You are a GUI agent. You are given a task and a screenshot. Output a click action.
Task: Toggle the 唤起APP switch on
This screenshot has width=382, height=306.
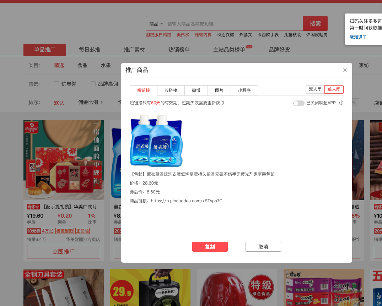[x=299, y=103]
